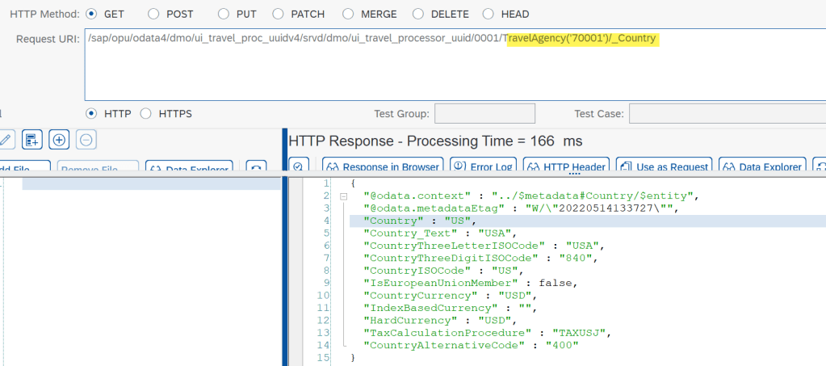Click the check icon left of Response in Browser

(x=296, y=167)
